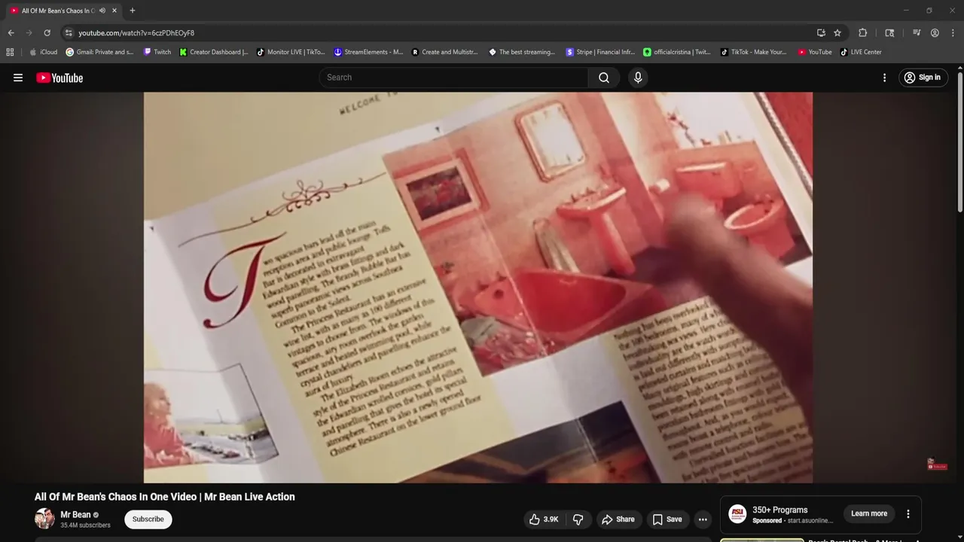964x542 pixels.
Task: Click the ASU advertiser logo
Action: pos(737,514)
